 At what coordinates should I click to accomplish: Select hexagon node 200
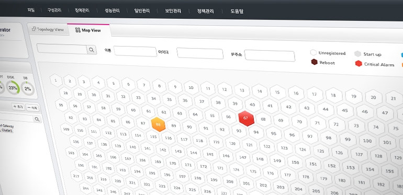pos(230,181)
